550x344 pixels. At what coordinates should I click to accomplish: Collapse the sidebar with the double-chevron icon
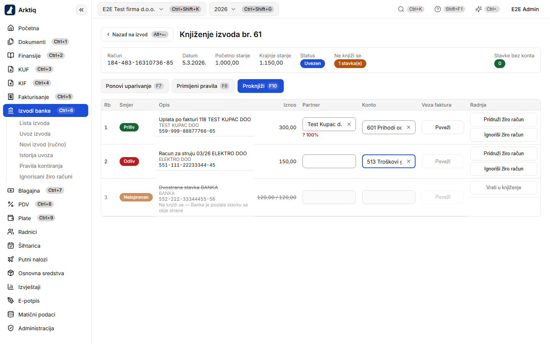81,10
